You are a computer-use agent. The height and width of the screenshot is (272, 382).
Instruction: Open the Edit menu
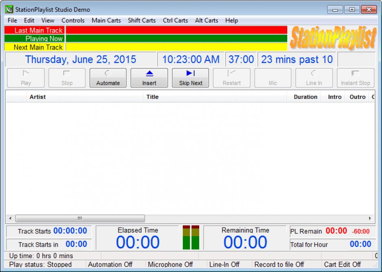coord(29,20)
